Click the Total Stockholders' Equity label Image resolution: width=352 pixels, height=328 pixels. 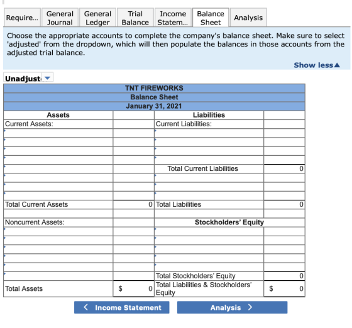point(195,276)
